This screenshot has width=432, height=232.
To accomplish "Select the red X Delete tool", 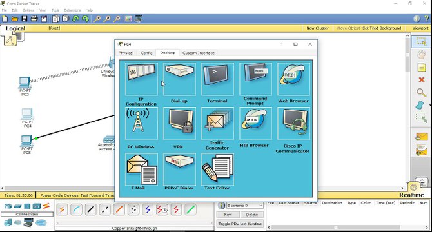I will [421, 79].
